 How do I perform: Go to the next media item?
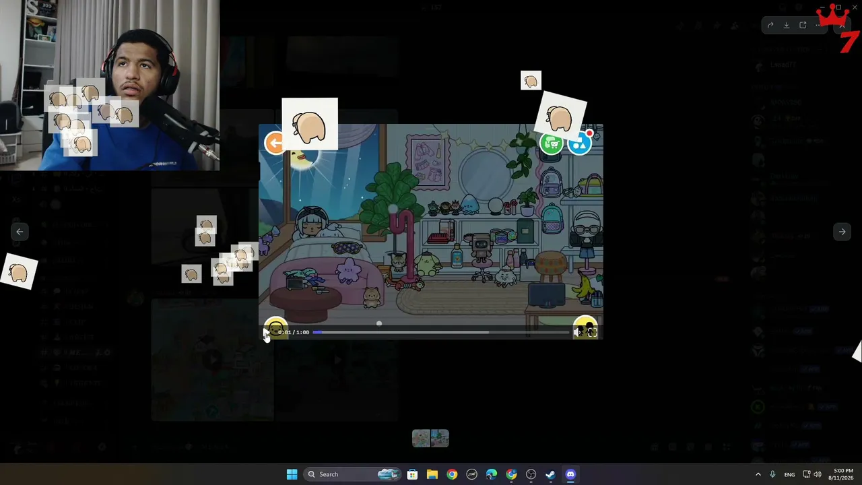(842, 232)
